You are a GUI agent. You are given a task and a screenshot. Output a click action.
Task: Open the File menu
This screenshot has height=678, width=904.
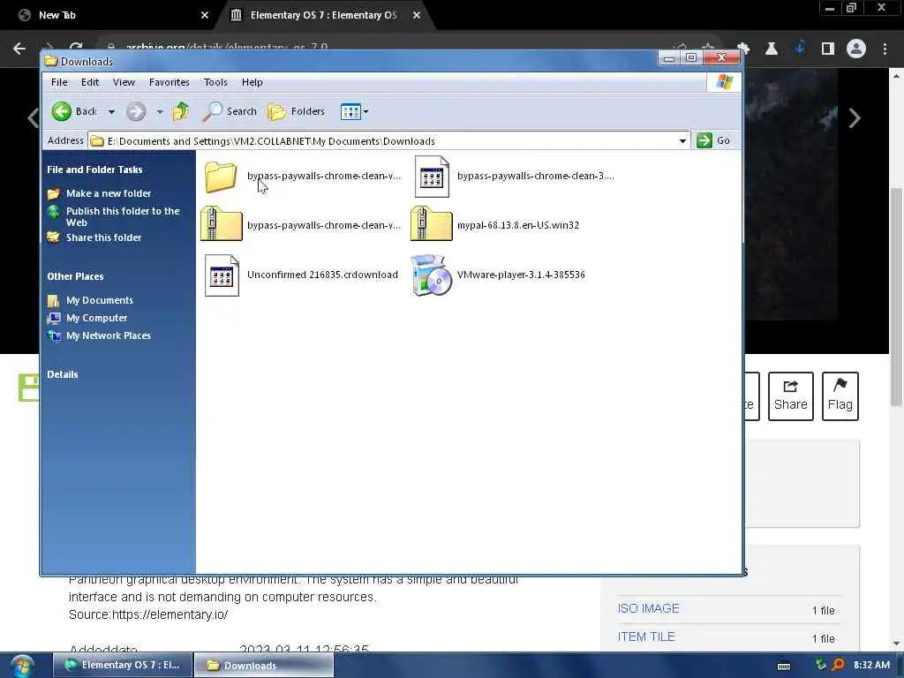click(59, 82)
